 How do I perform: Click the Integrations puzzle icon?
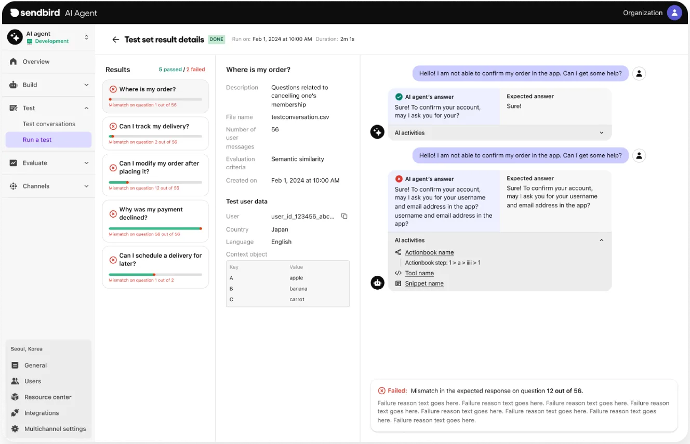(15, 413)
